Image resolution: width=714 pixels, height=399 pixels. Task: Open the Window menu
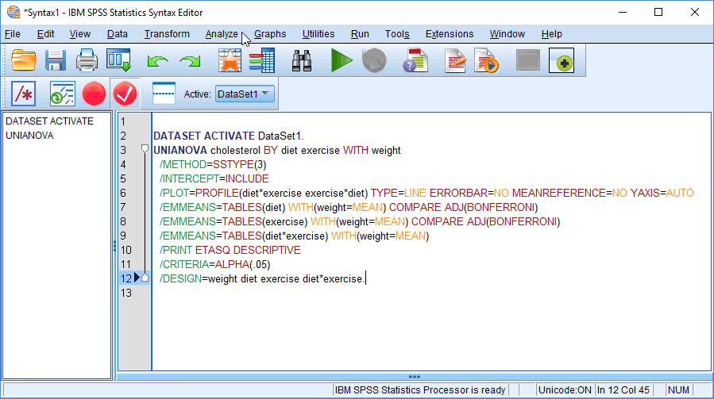508,34
